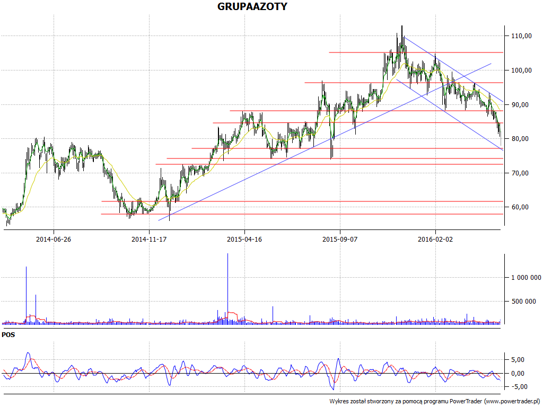Click the tallest volume spike in 2015
This screenshot has width=543, height=407.
pos(227,288)
